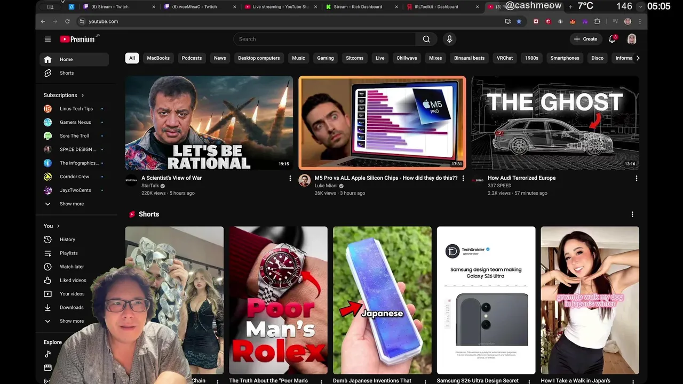Open the tab search dropdown arrow
This screenshot has width=683, height=384.
point(640,6)
